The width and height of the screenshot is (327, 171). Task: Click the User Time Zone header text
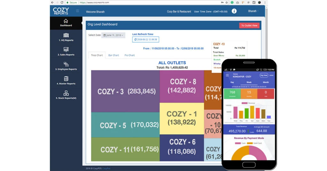click(211, 11)
